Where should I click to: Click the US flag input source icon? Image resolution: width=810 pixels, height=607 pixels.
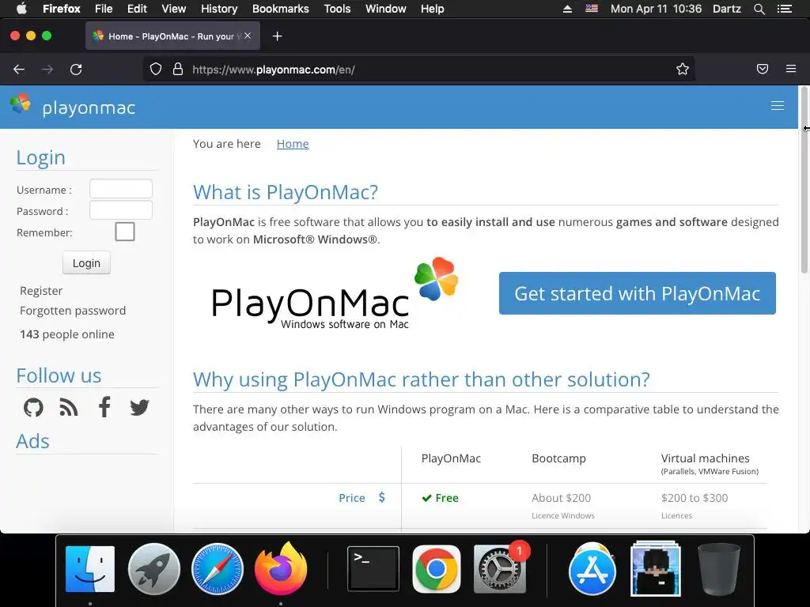click(592, 9)
